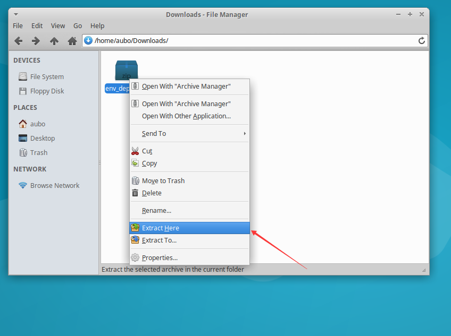Screen dimensions: 451x336
Task: Expand the Send To submenu
Action: [189, 134]
